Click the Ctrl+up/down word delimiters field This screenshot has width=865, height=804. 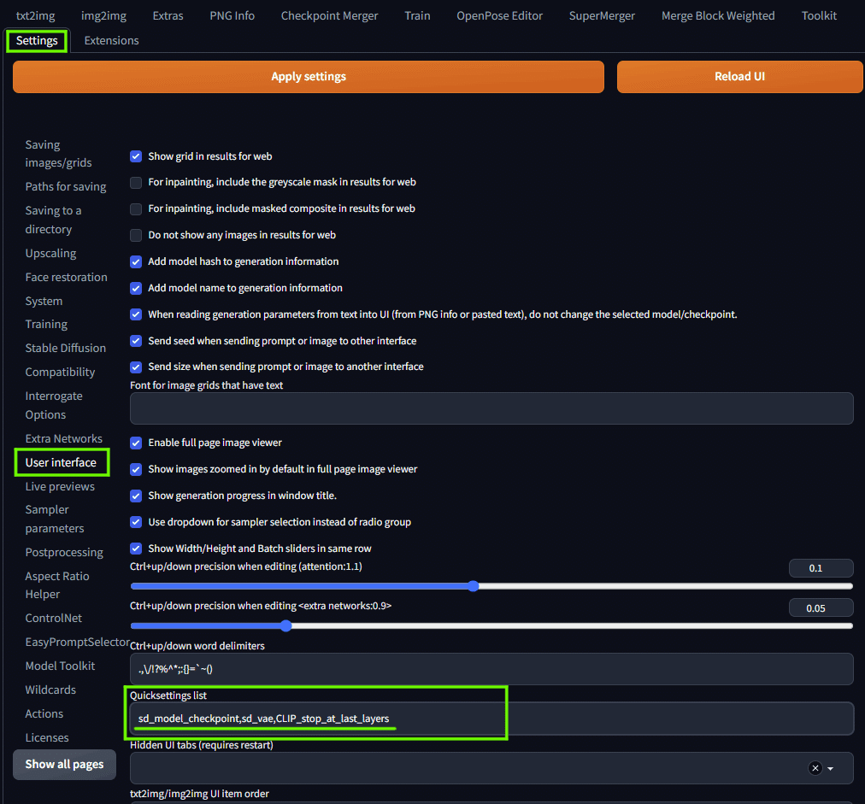(x=491, y=670)
